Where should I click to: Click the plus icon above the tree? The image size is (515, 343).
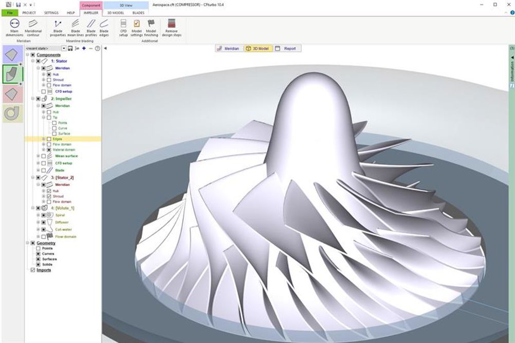click(x=84, y=48)
